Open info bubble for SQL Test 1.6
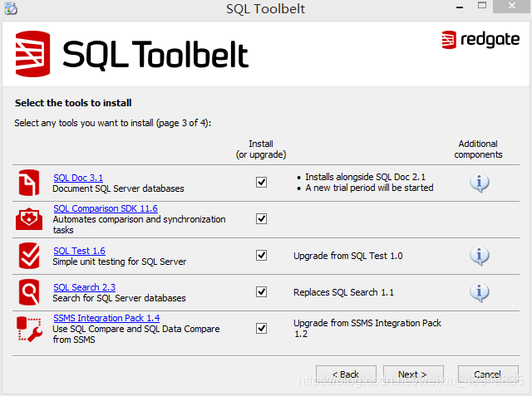The image size is (532, 396). click(479, 256)
